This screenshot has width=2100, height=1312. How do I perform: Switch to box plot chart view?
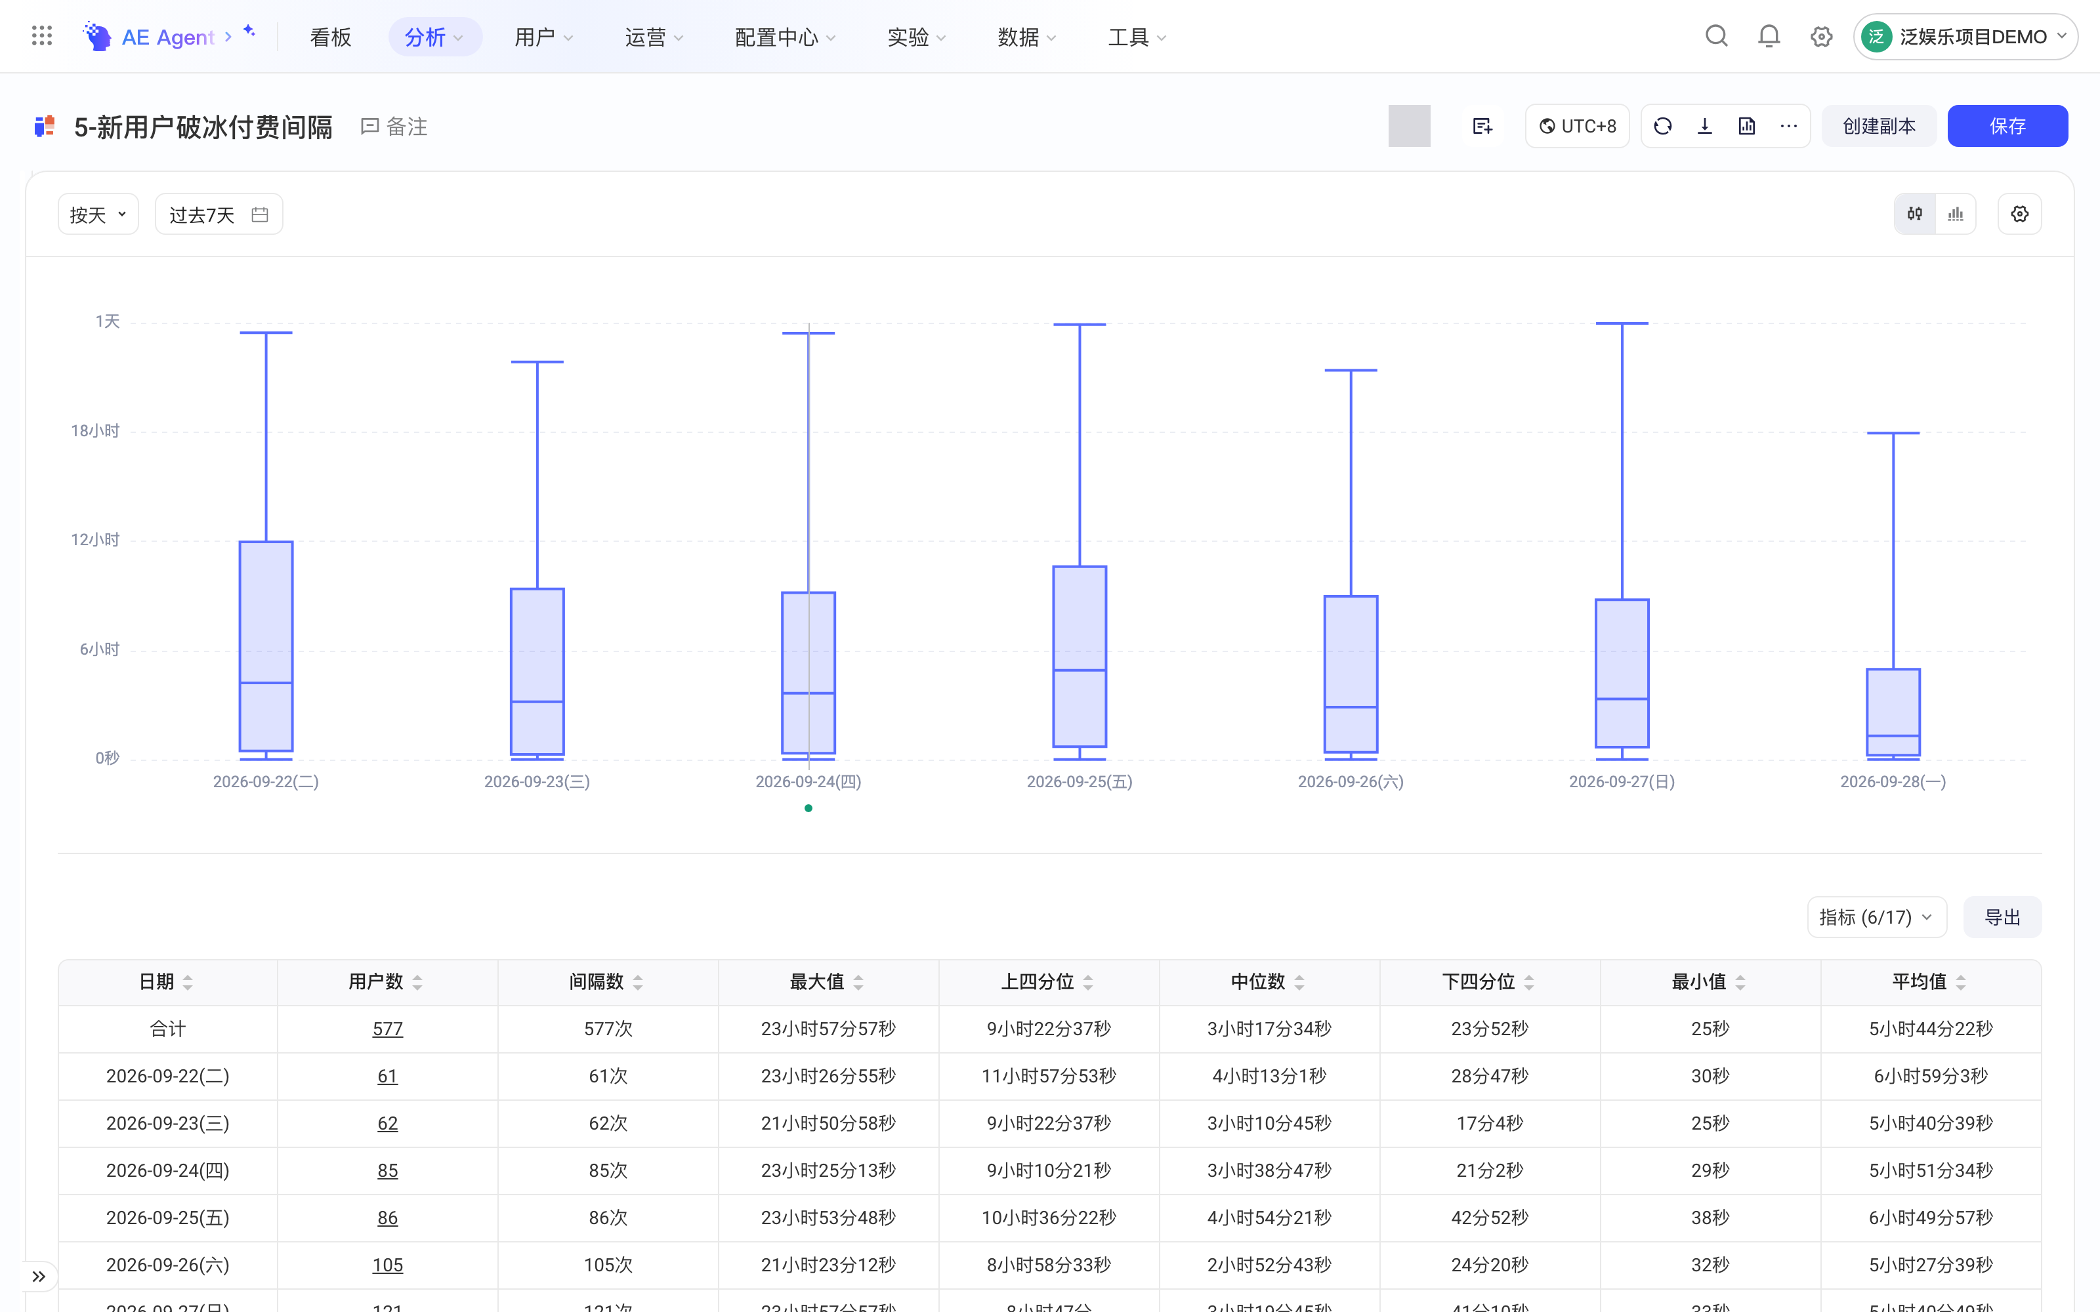pyautogui.click(x=1914, y=215)
